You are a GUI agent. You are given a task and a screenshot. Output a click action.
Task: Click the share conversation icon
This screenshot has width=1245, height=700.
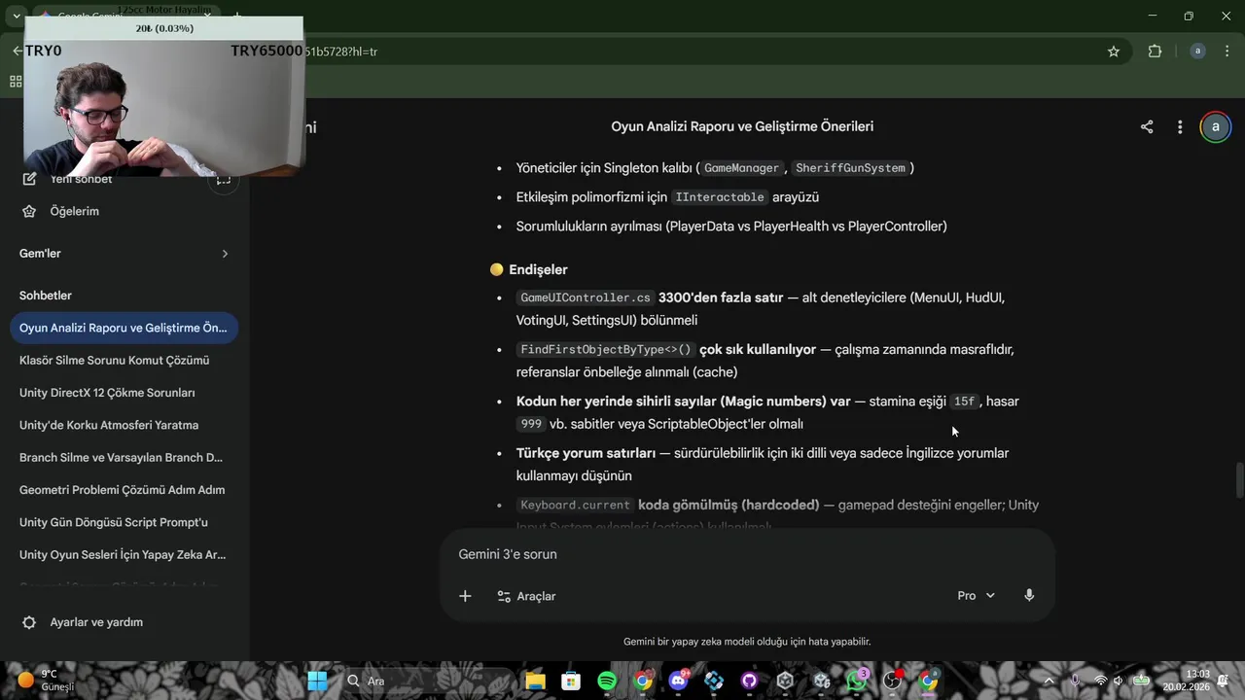coord(1147,126)
